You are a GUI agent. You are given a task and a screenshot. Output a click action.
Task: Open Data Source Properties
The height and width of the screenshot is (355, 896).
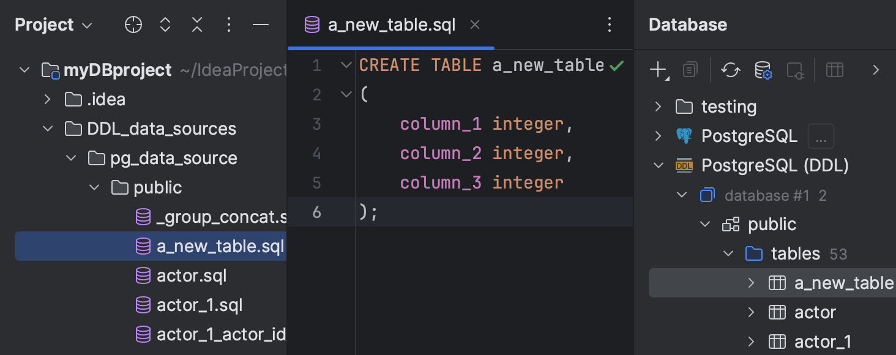[764, 70]
